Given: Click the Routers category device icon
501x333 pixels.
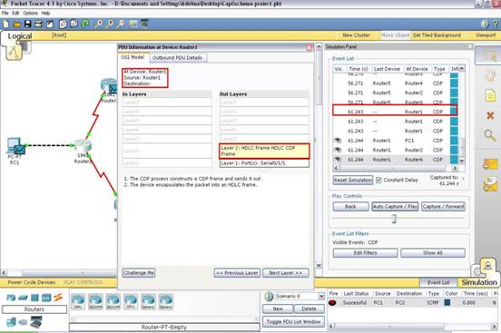Looking at the screenshot, I should tap(11, 298).
